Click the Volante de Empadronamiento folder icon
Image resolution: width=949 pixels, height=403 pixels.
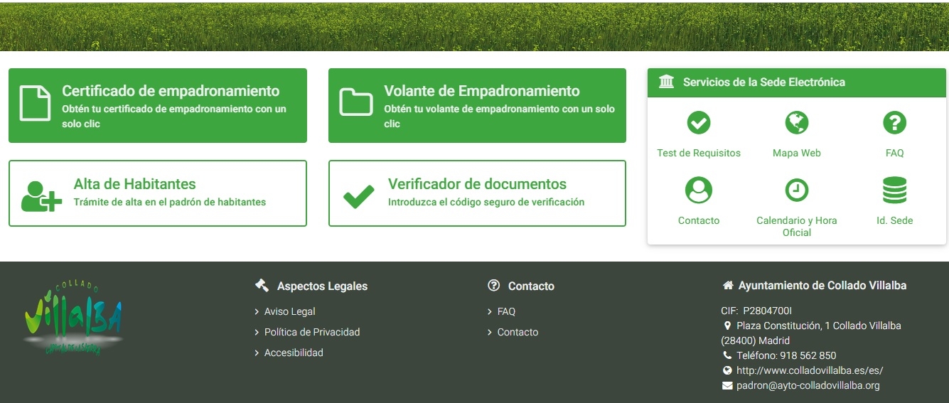(x=356, y=102)
